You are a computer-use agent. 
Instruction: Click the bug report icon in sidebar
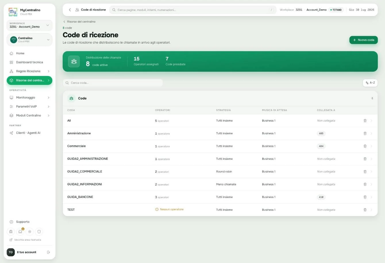(x=11, y=231)
